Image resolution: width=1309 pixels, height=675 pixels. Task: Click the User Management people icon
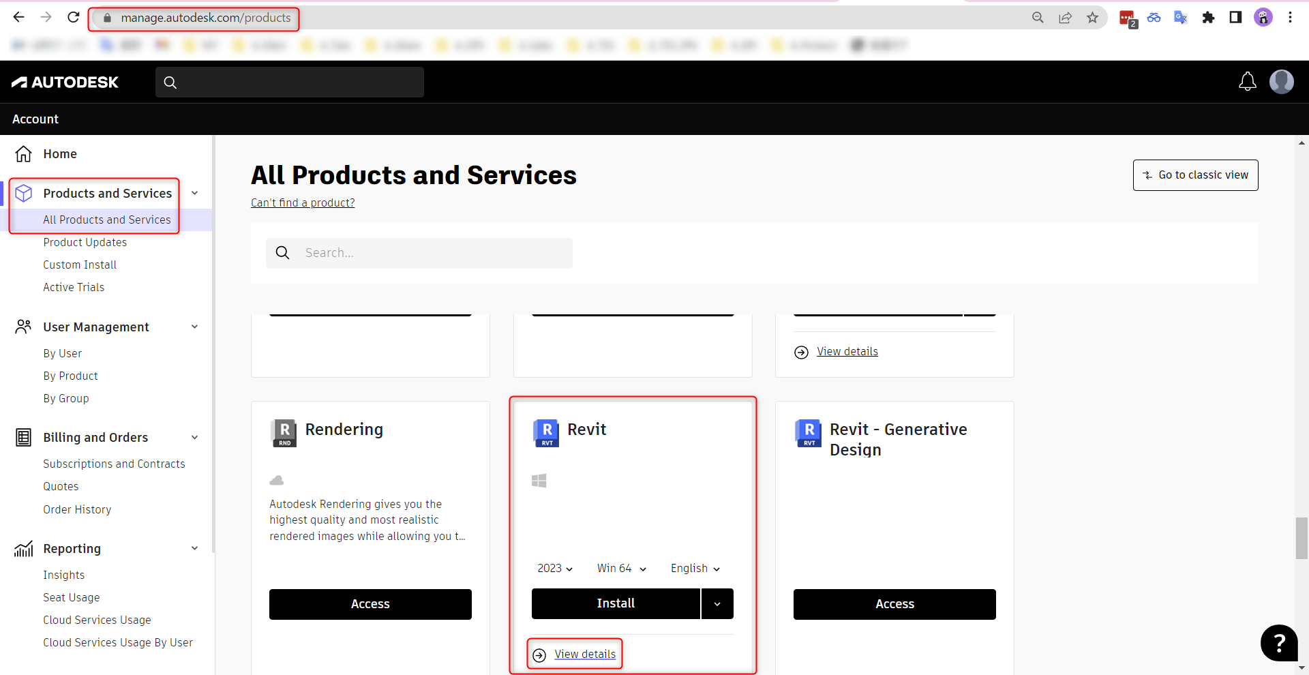pyautogui.click(x=24, y=327)
